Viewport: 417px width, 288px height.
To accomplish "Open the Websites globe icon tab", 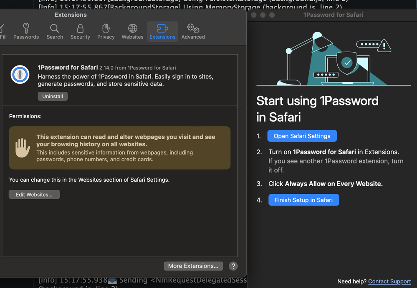I will coord(132,31).
